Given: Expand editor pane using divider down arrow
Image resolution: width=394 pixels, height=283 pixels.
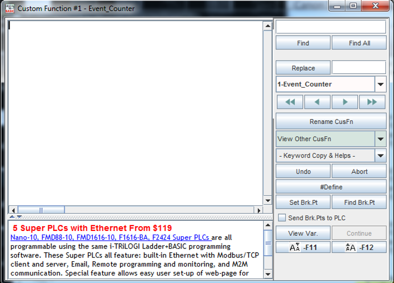Looking at the screenshot, I should click(19, 217).
